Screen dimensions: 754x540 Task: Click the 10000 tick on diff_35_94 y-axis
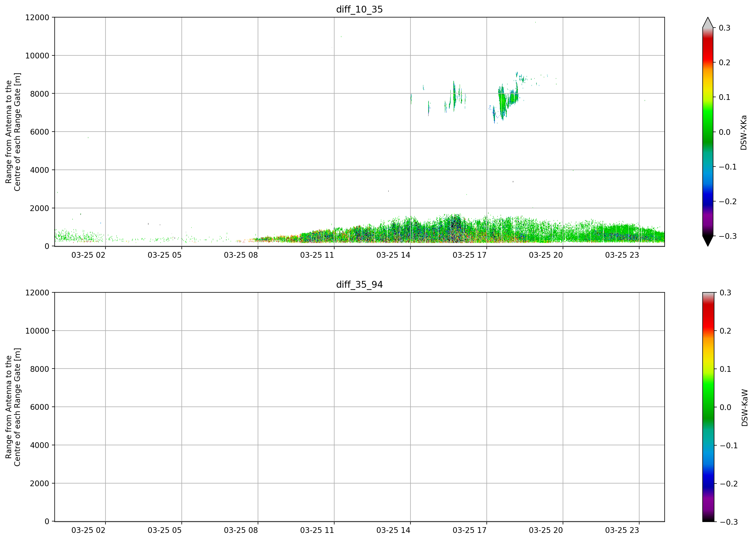pos(37,331)
